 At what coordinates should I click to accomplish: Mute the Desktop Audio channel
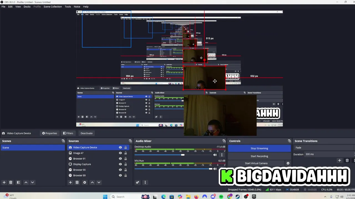pos(215,155)
